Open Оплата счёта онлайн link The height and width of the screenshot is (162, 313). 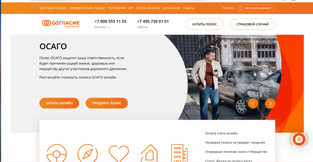221,133
